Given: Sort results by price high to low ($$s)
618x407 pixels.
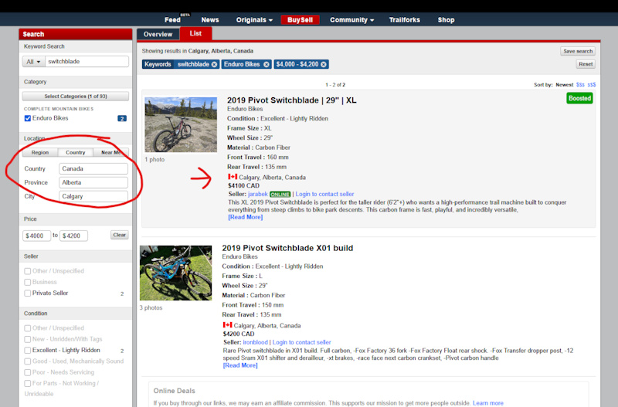Looking at the screenshot, I should coord(580,85).
